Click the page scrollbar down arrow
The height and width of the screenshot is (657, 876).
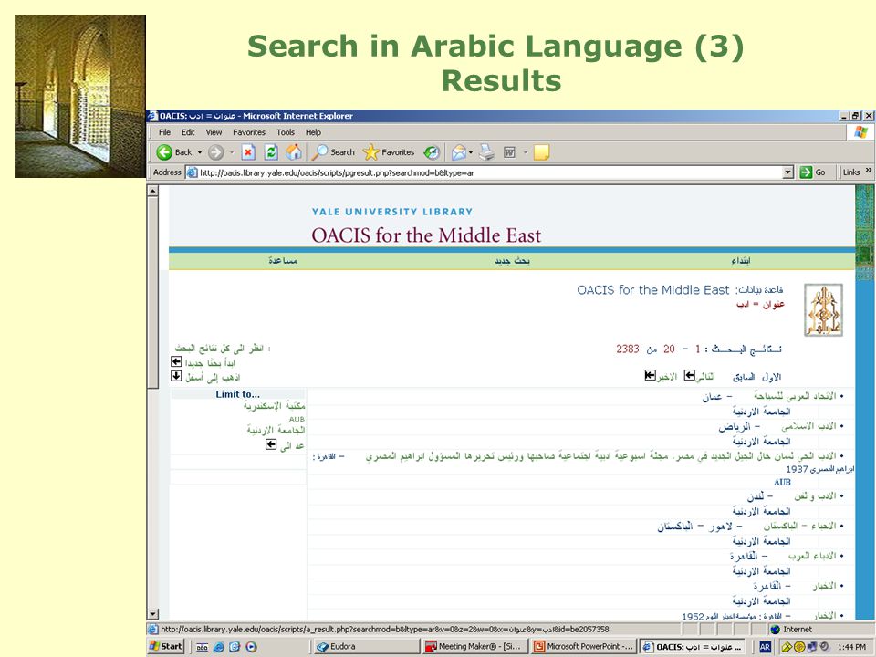coord(152,614)
